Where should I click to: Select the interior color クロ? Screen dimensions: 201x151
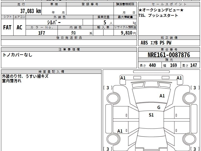[x=73, y=33]
